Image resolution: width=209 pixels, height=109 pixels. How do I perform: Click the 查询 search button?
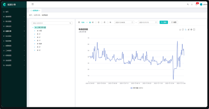click(164, 22)
